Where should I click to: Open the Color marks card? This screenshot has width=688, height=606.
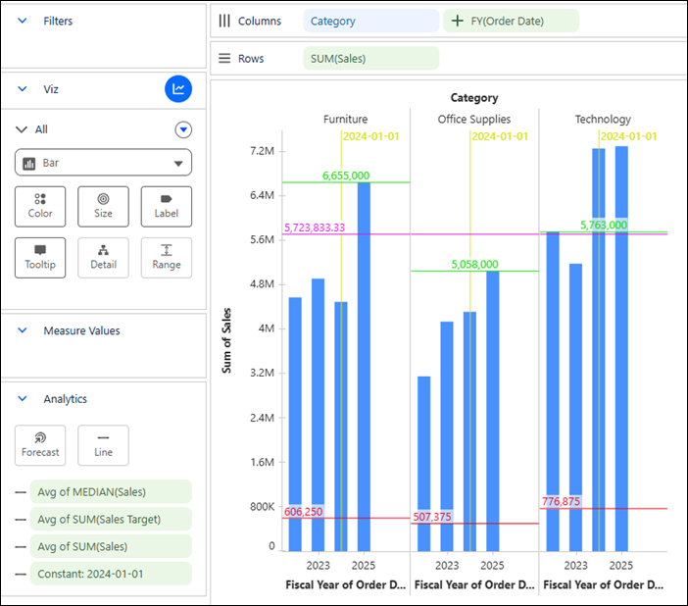click(40, 206)
